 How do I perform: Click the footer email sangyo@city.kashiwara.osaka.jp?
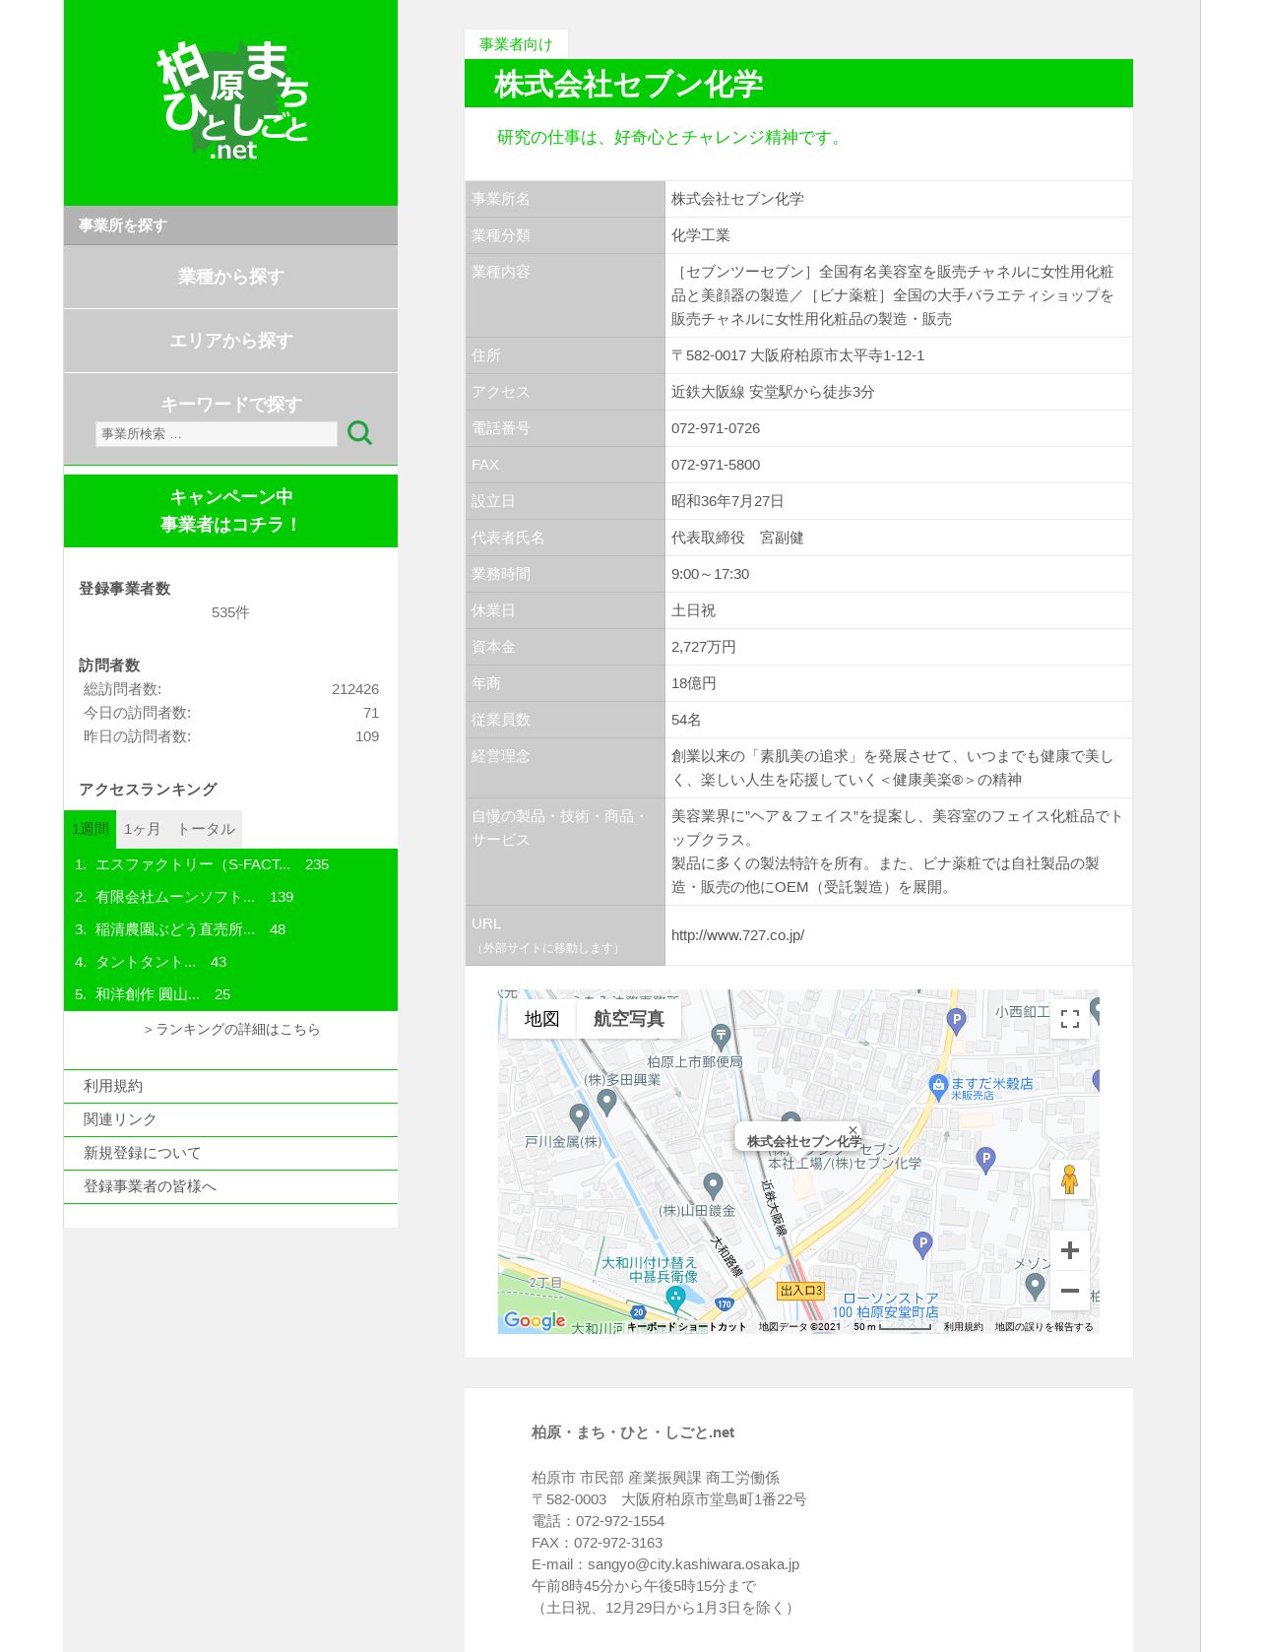[x=693, y=1564]
